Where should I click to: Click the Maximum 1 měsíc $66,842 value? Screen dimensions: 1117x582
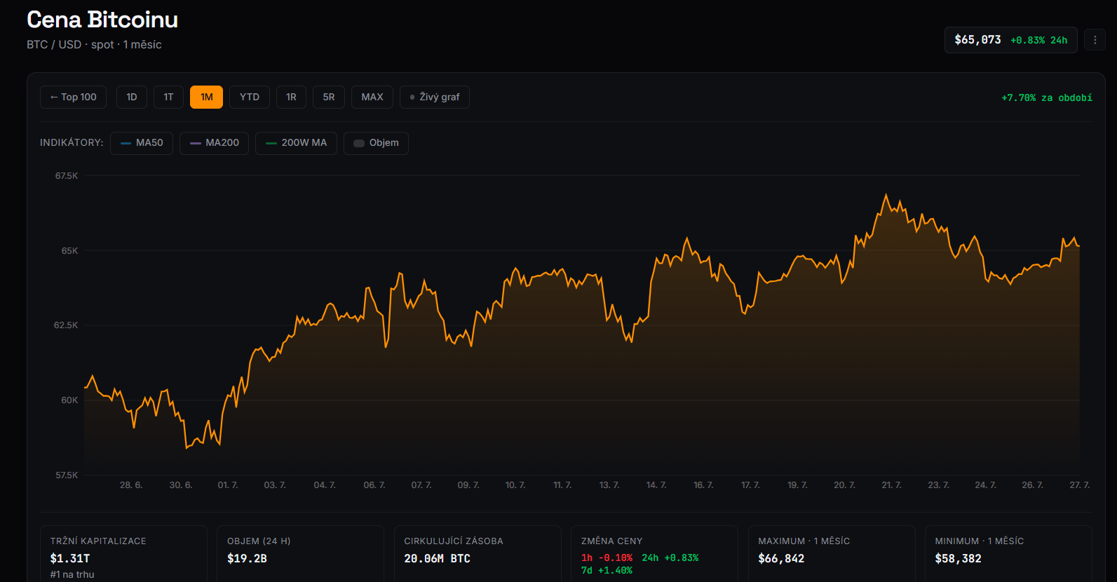click(x=781, y=559)
